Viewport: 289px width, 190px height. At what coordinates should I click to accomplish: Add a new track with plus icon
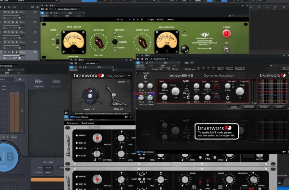point(37,7)
